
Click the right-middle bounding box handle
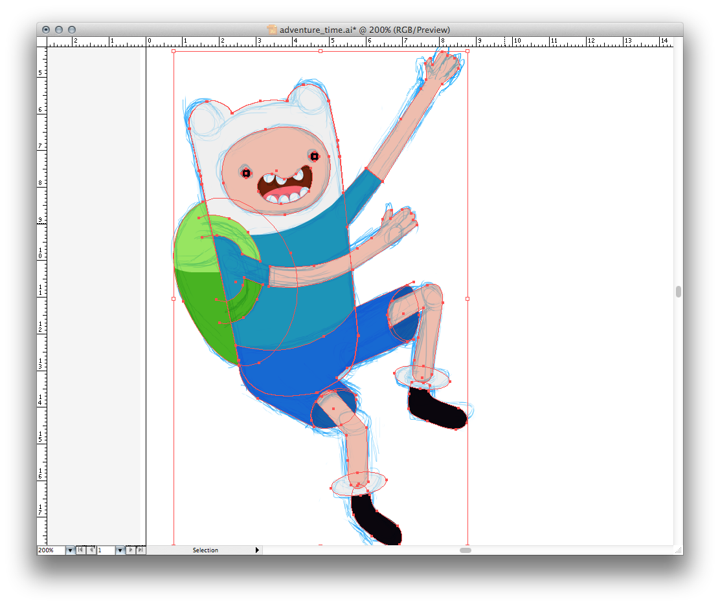(467, 299)
